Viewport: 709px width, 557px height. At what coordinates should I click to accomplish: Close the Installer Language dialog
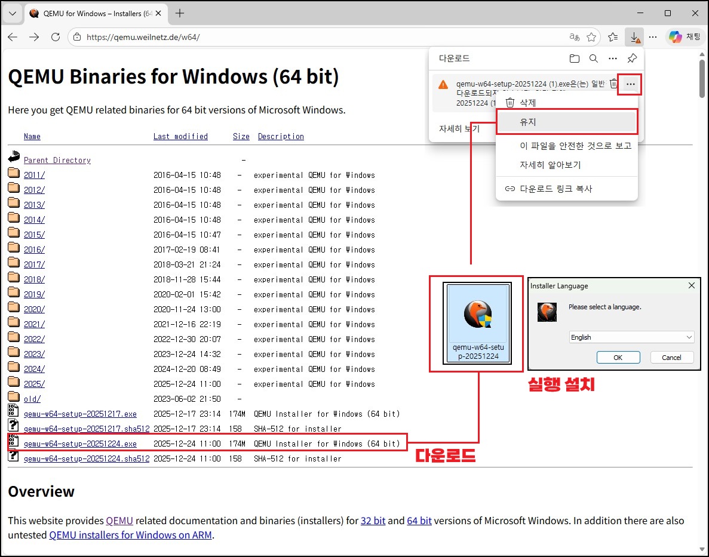coord(691,285)
